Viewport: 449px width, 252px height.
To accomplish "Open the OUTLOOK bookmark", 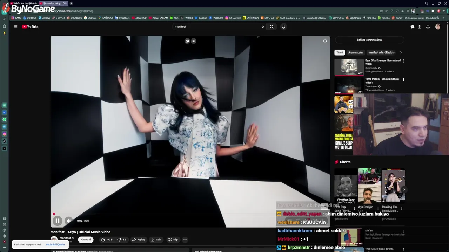I will (x=30, y=18).
